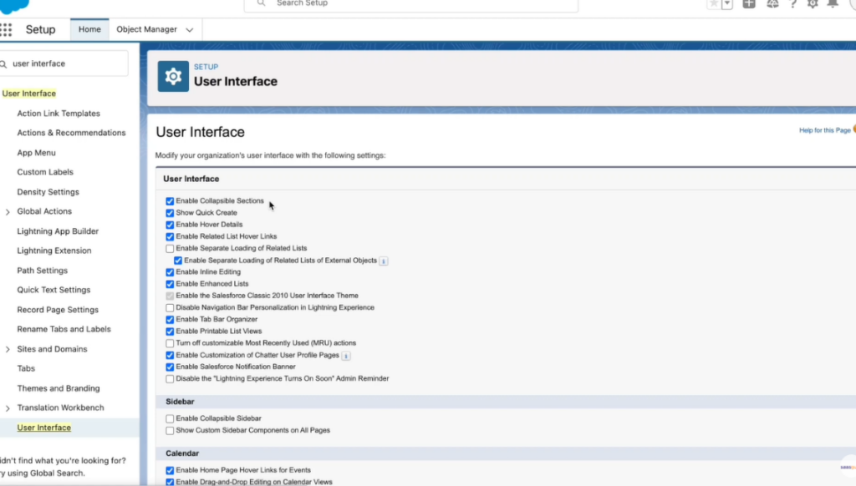This screenshot has height=486, width=856.
Task: Click the SETUP breadcrumb label
Action: [206, 67]
